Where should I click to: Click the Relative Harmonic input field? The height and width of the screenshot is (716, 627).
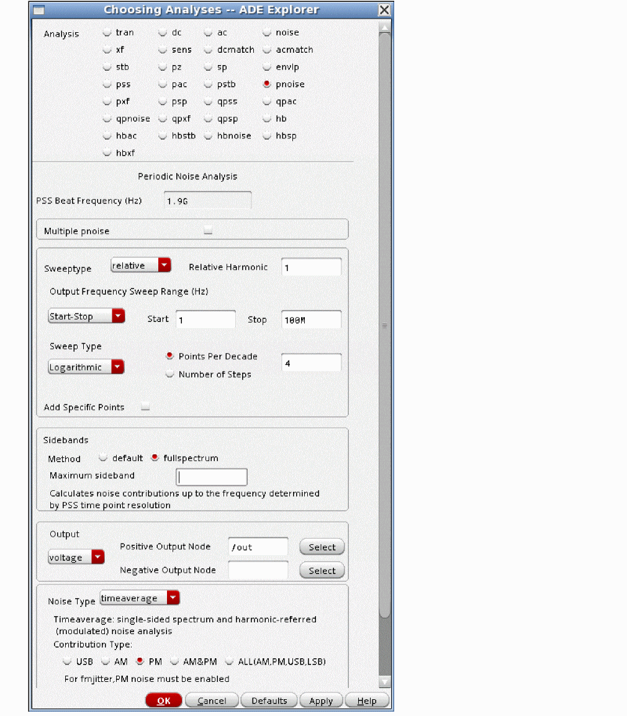click(x=311, y=267)
